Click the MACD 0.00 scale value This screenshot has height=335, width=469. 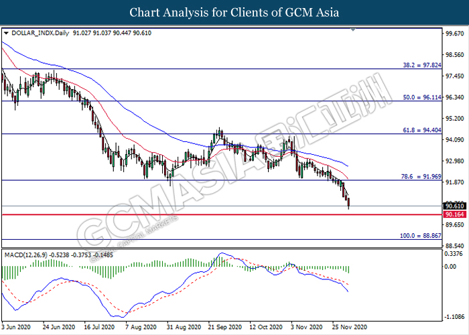(x=450, y=266)
